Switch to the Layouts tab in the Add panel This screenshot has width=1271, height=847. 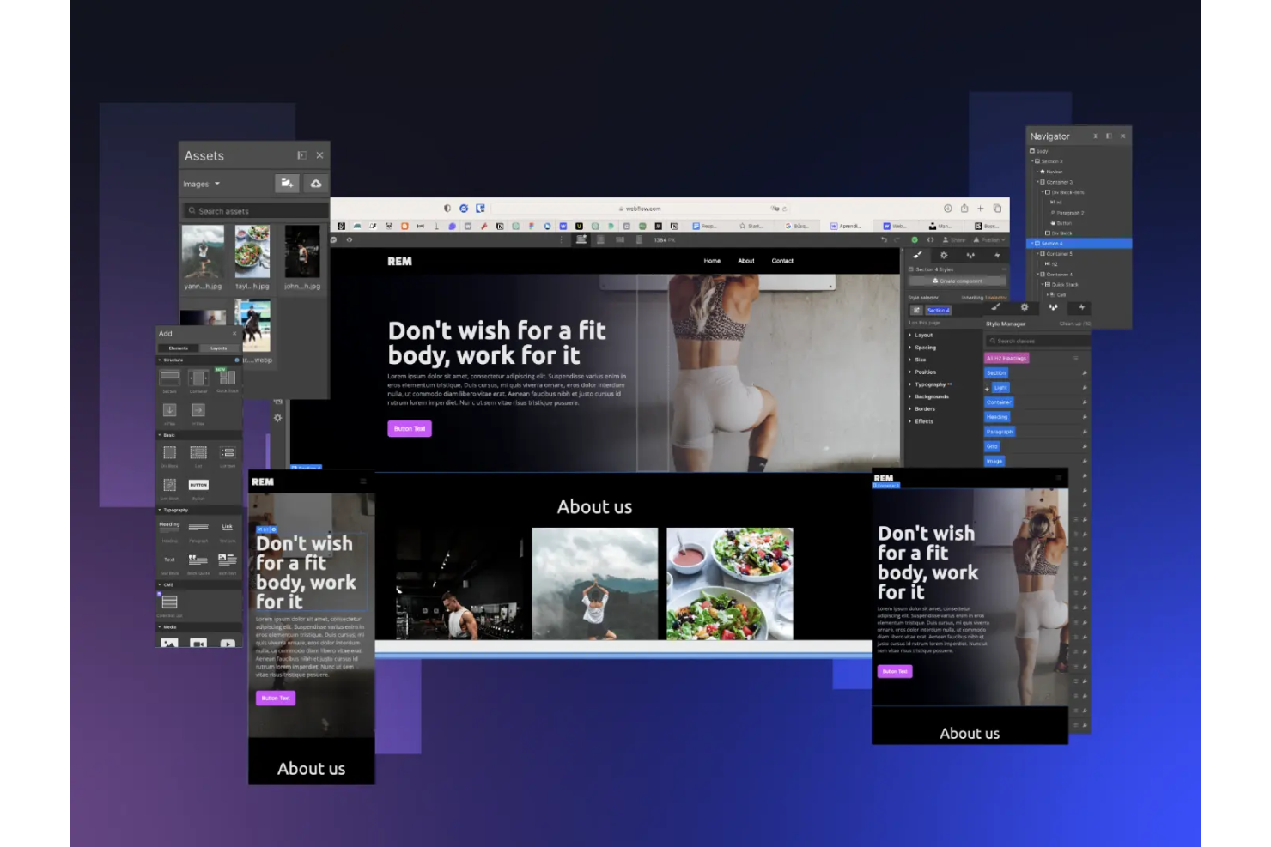(x=219, y=348)
